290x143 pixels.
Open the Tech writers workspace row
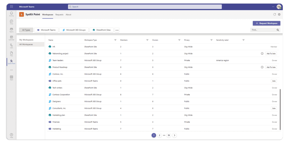pyautogui.click(x=163, y=88)
